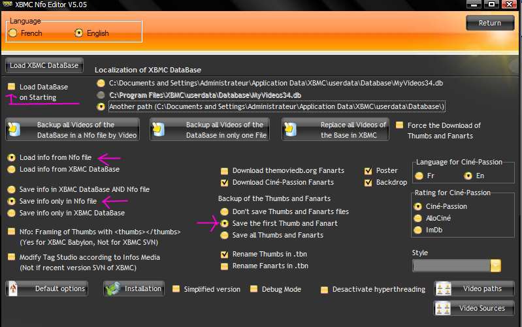Image resolution: width=522 pixels, height=327 pixels.
Task: Click the XBMC Nfo Editor title bar icon
Action: [x=7, y=4]
